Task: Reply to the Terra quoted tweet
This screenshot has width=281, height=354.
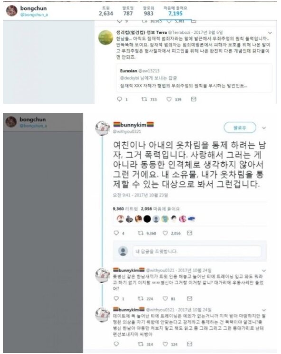Action: (x=120, y=99)
